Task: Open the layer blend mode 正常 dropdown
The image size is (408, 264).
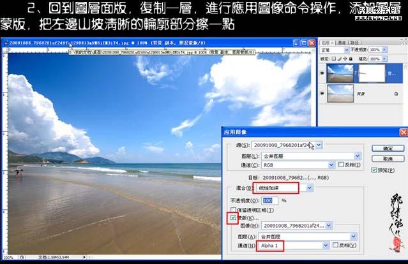Action: tap(346, 49)
